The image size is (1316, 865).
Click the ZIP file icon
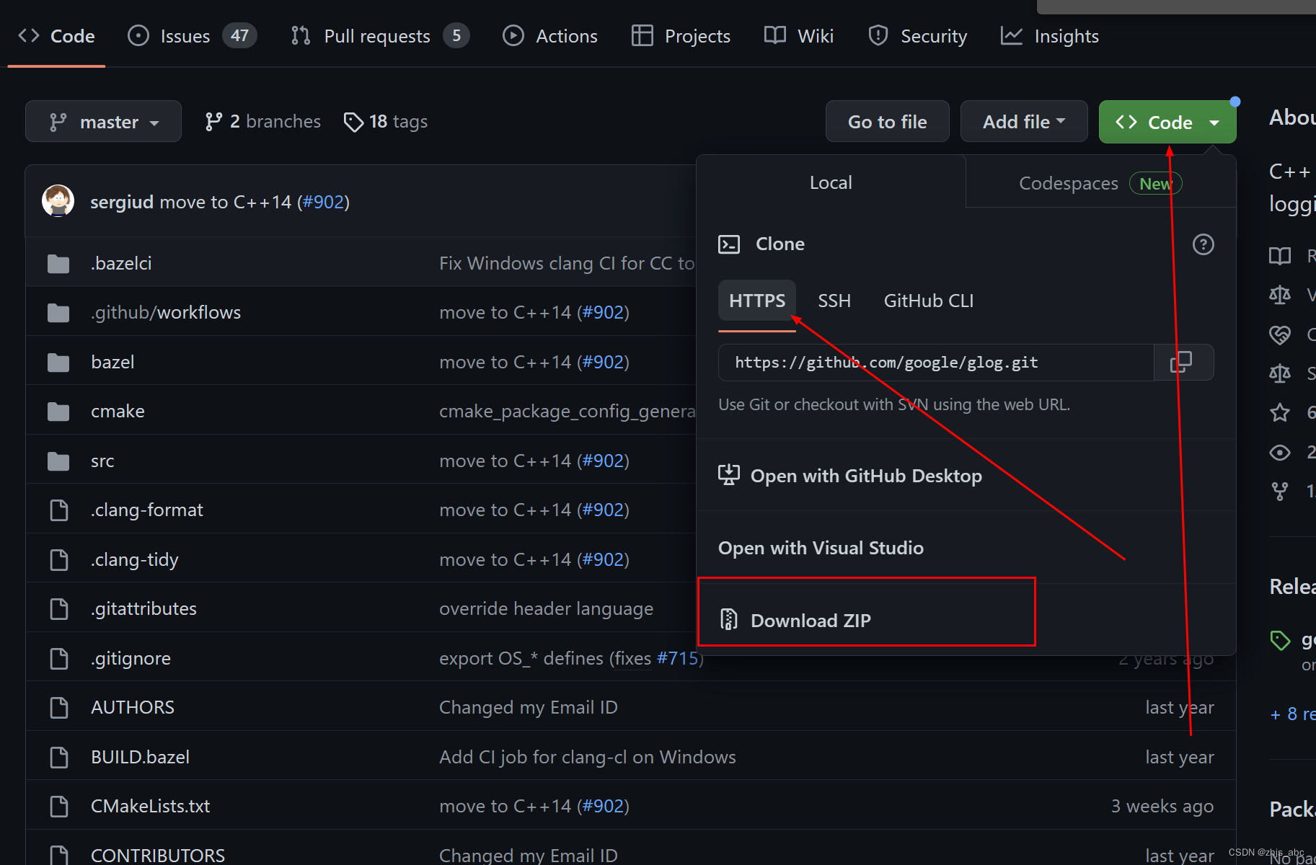(x=728, y=620)
